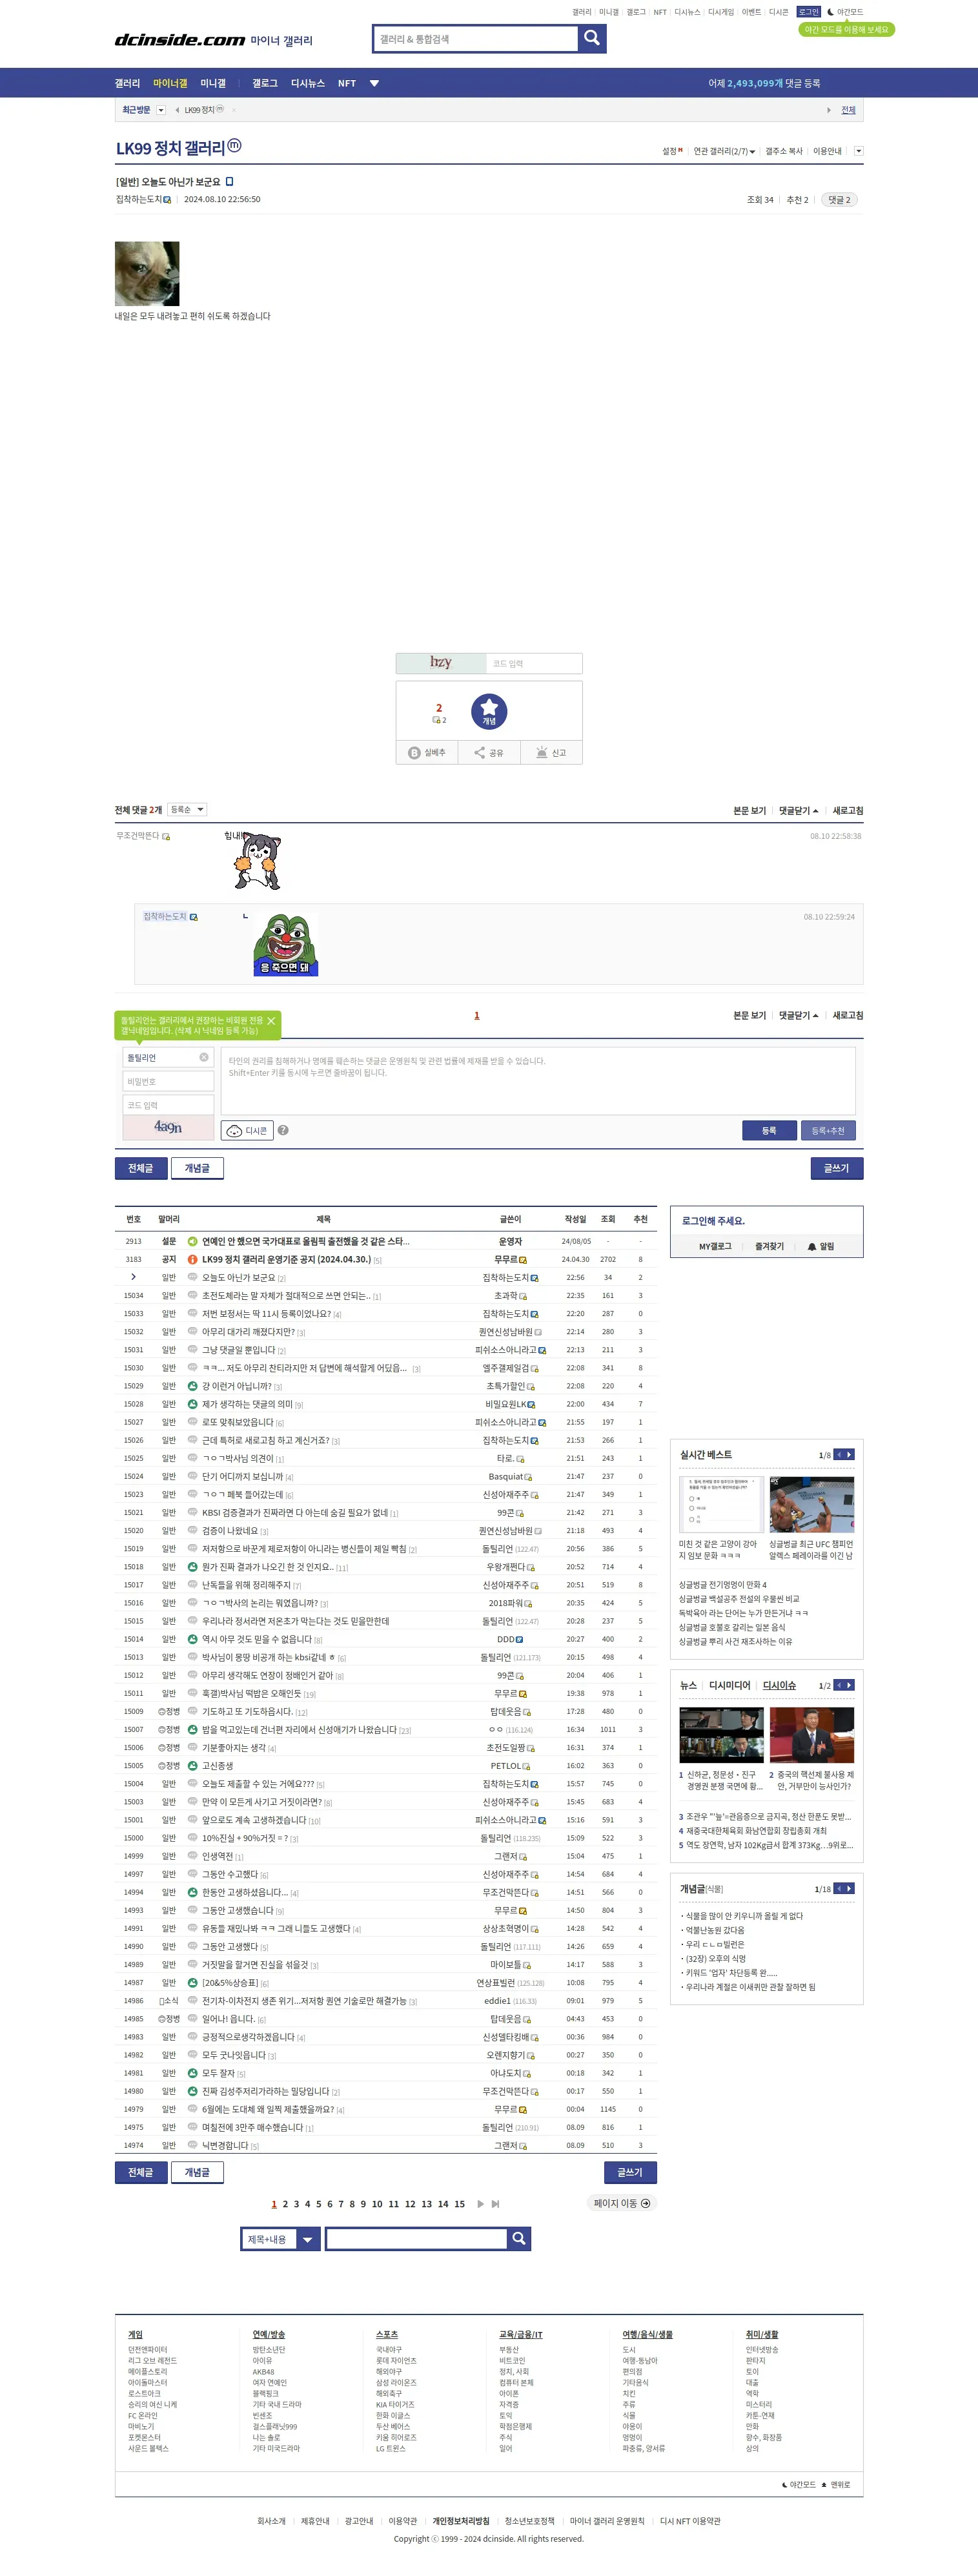Click the 본문 보기 link above comments

pos(749,810)
